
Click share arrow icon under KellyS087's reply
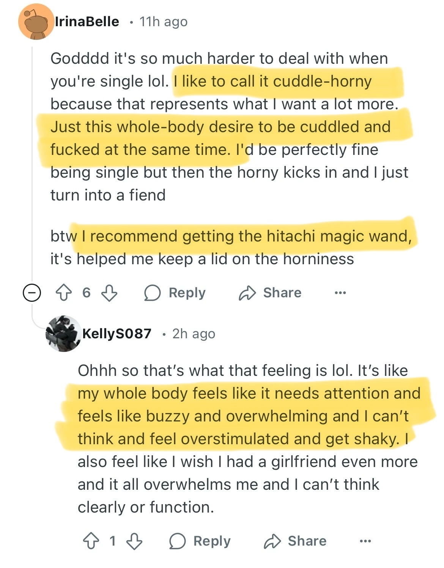272,541
